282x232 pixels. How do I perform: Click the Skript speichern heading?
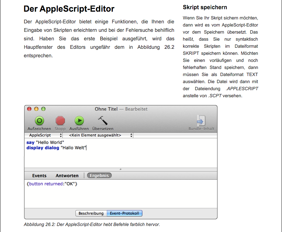205,7
